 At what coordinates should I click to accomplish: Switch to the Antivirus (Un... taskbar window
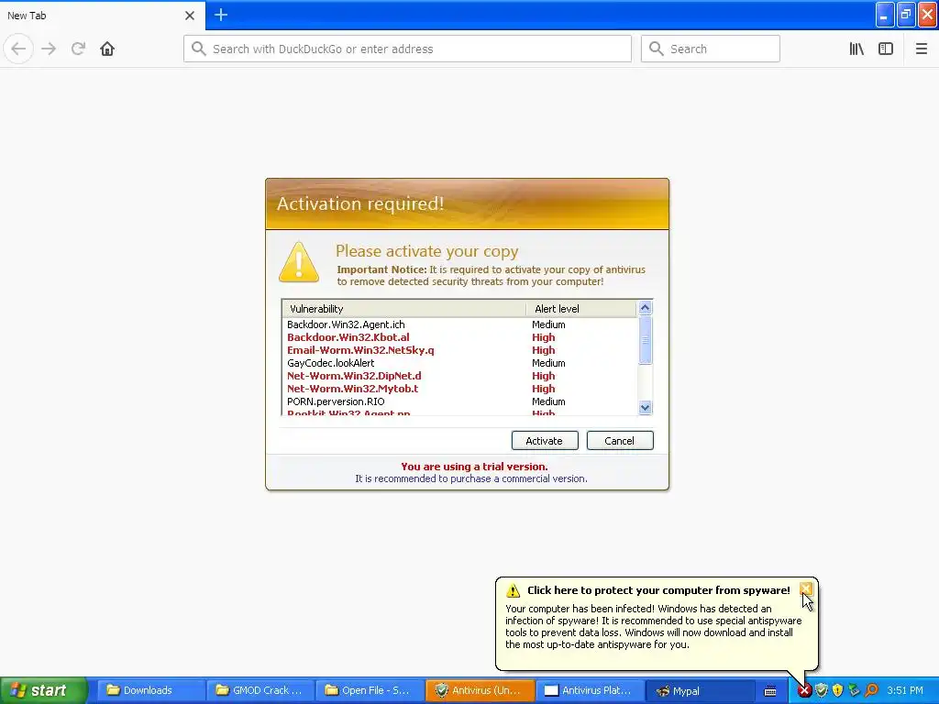coord(480,690)
